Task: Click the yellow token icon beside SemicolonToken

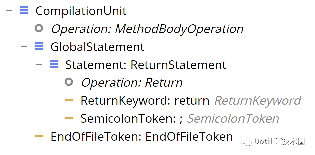Action: [x=69, y=118]
